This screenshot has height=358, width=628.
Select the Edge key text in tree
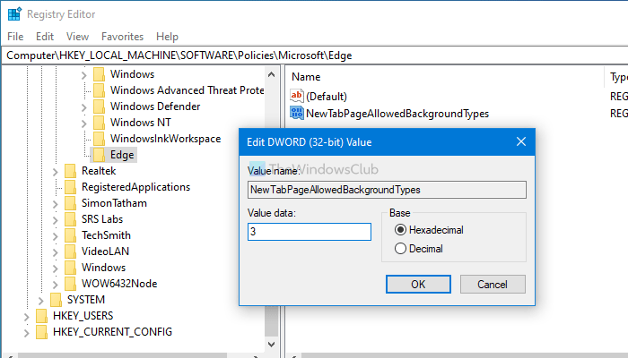pos(122,155)
